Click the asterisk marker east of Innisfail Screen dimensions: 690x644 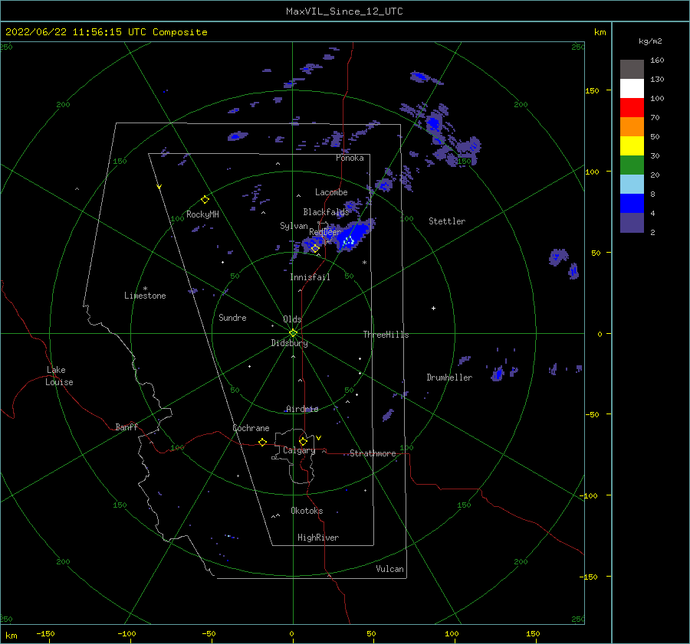point(364,263)
